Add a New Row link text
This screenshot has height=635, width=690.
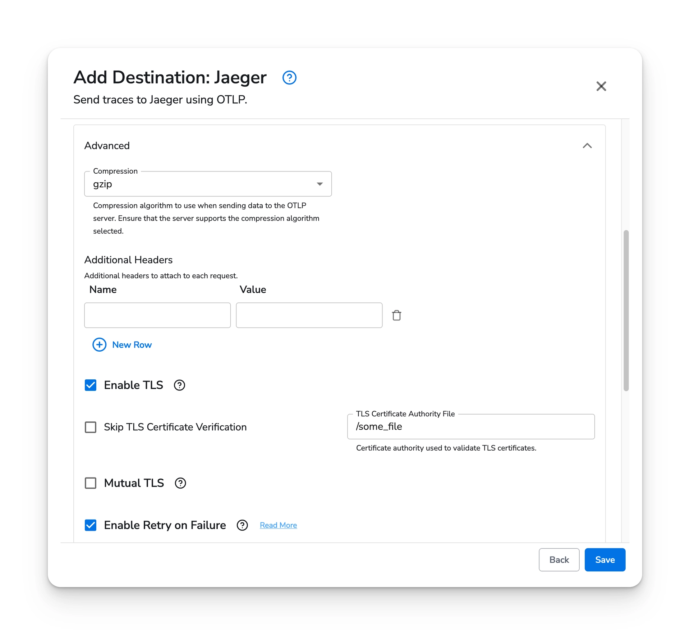(132, 344)
